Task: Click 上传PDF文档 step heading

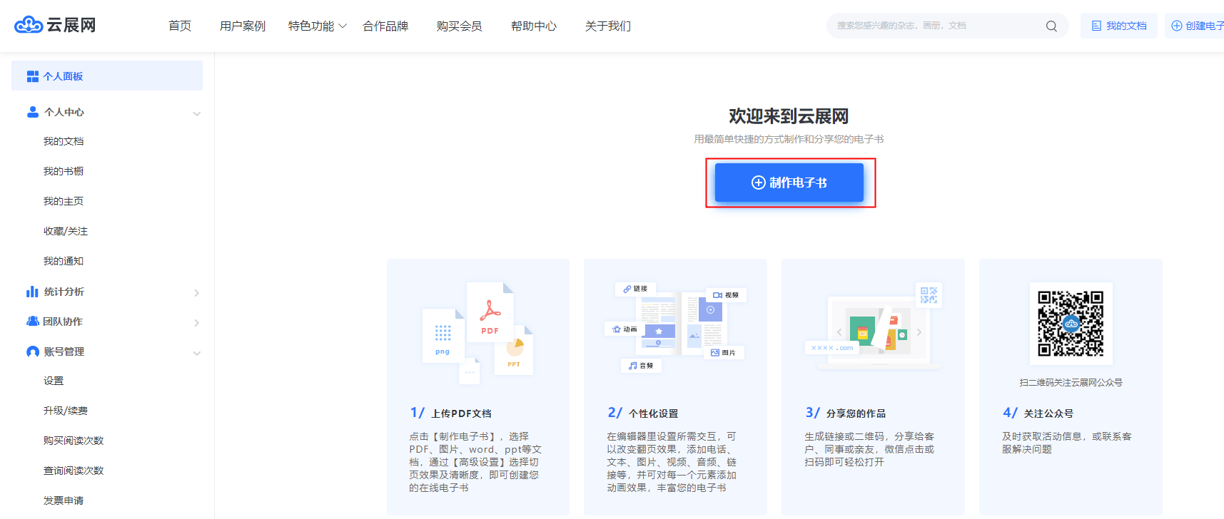Action: click(462, 413)
